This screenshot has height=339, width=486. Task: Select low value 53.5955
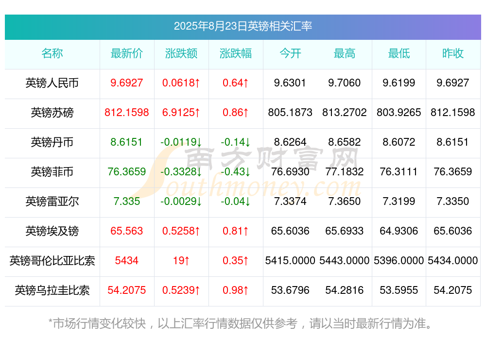pos(399,290)
